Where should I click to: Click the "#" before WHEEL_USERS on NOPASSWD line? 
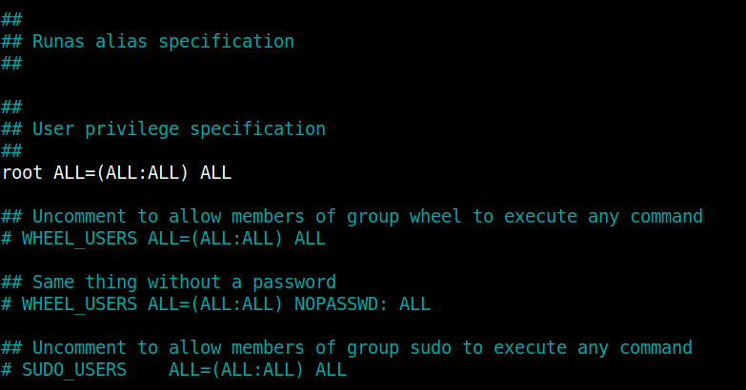coord(8,303)
